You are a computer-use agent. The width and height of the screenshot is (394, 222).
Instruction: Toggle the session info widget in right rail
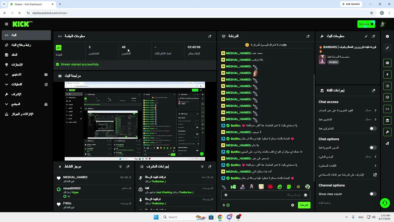(387, 109)
